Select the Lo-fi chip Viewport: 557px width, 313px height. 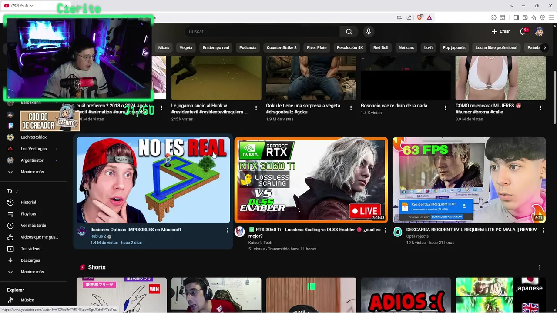click(x=428, y=48)
